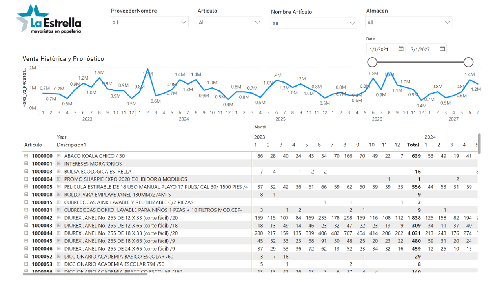Expand CUBREBOCAS AINK LAVABLE description
Viewport: 495px width, 282px height.
click(x=59, y=202)
